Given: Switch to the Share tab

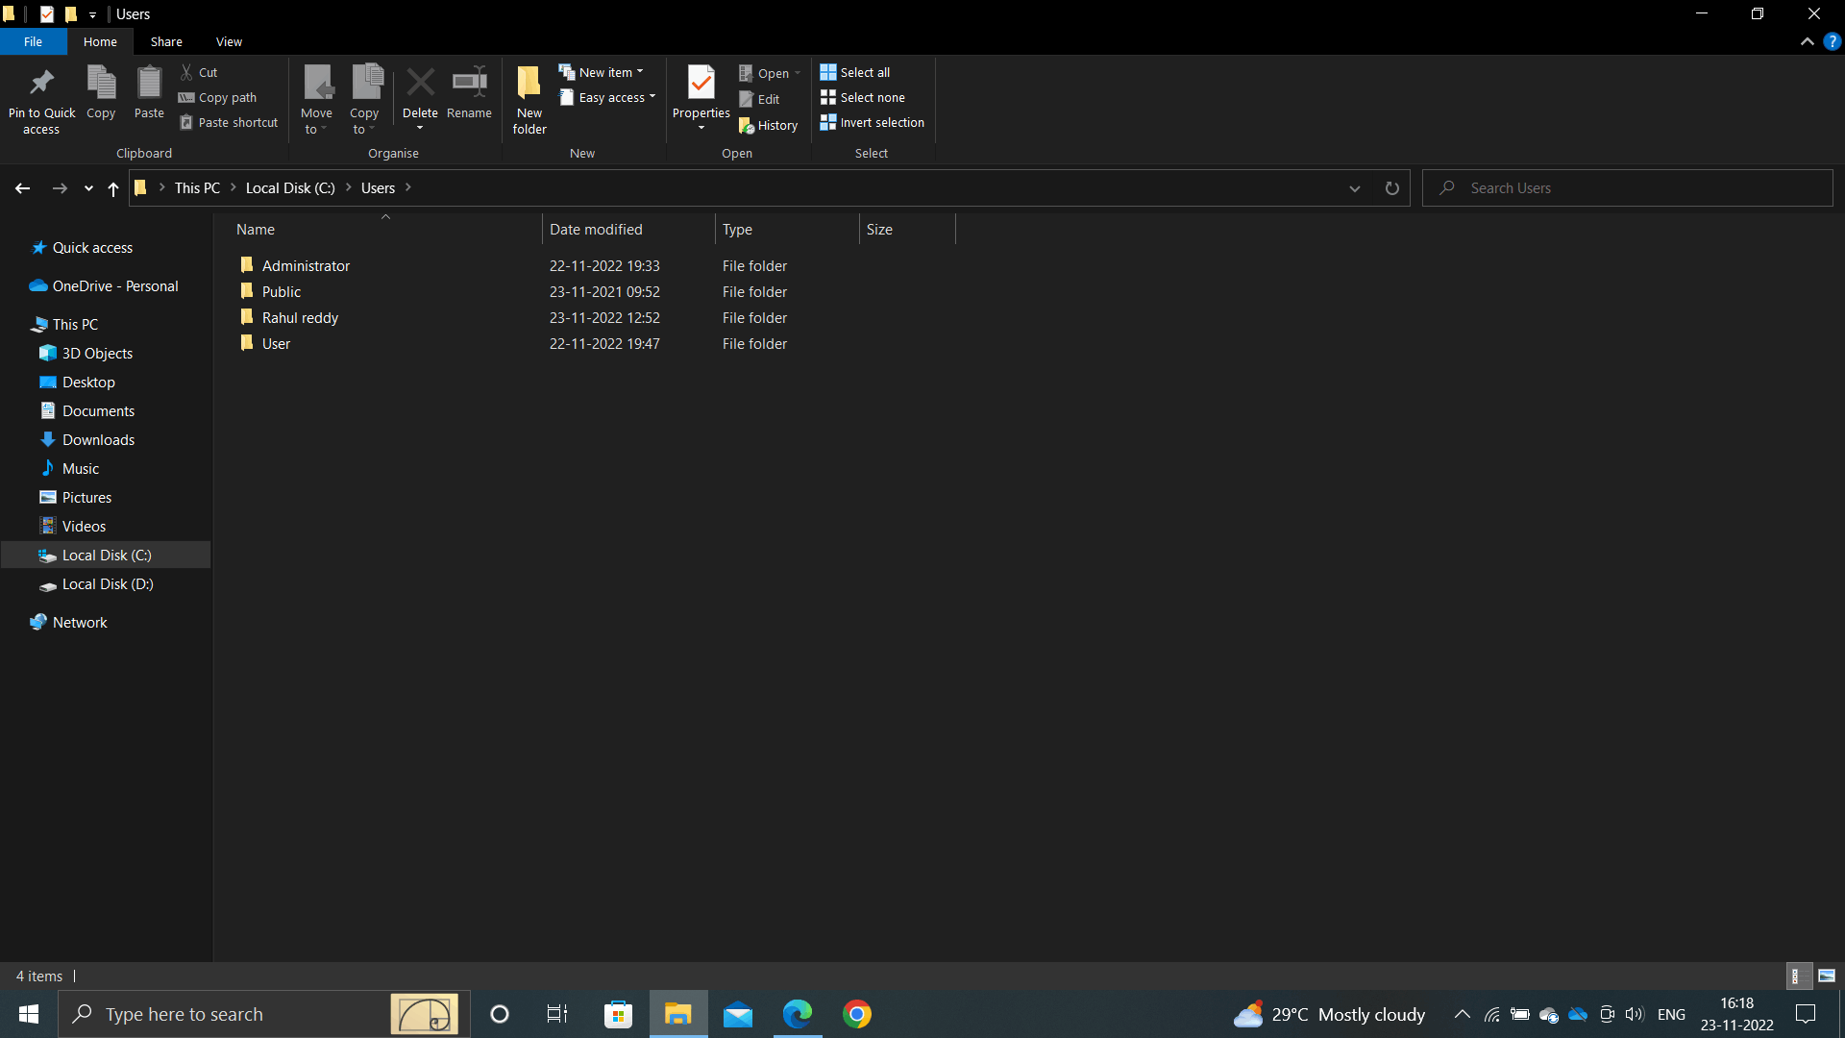Looking at the screenshot, I should [166, 41].
